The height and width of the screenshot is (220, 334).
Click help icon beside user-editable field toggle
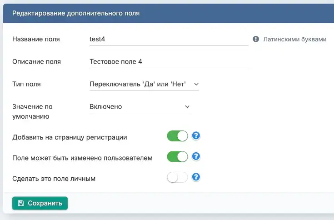click(196, 156)
